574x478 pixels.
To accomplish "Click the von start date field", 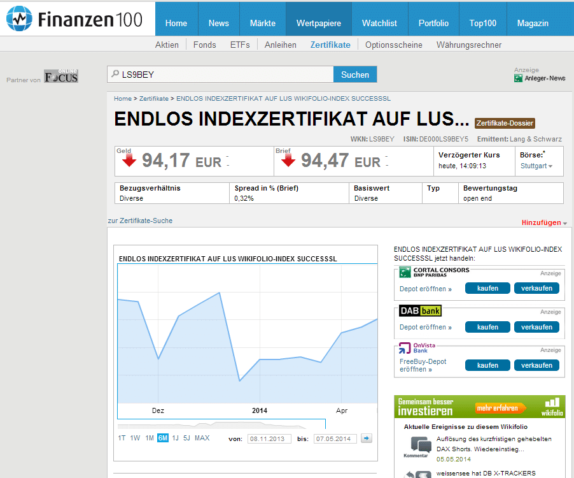I will [269, 438].
